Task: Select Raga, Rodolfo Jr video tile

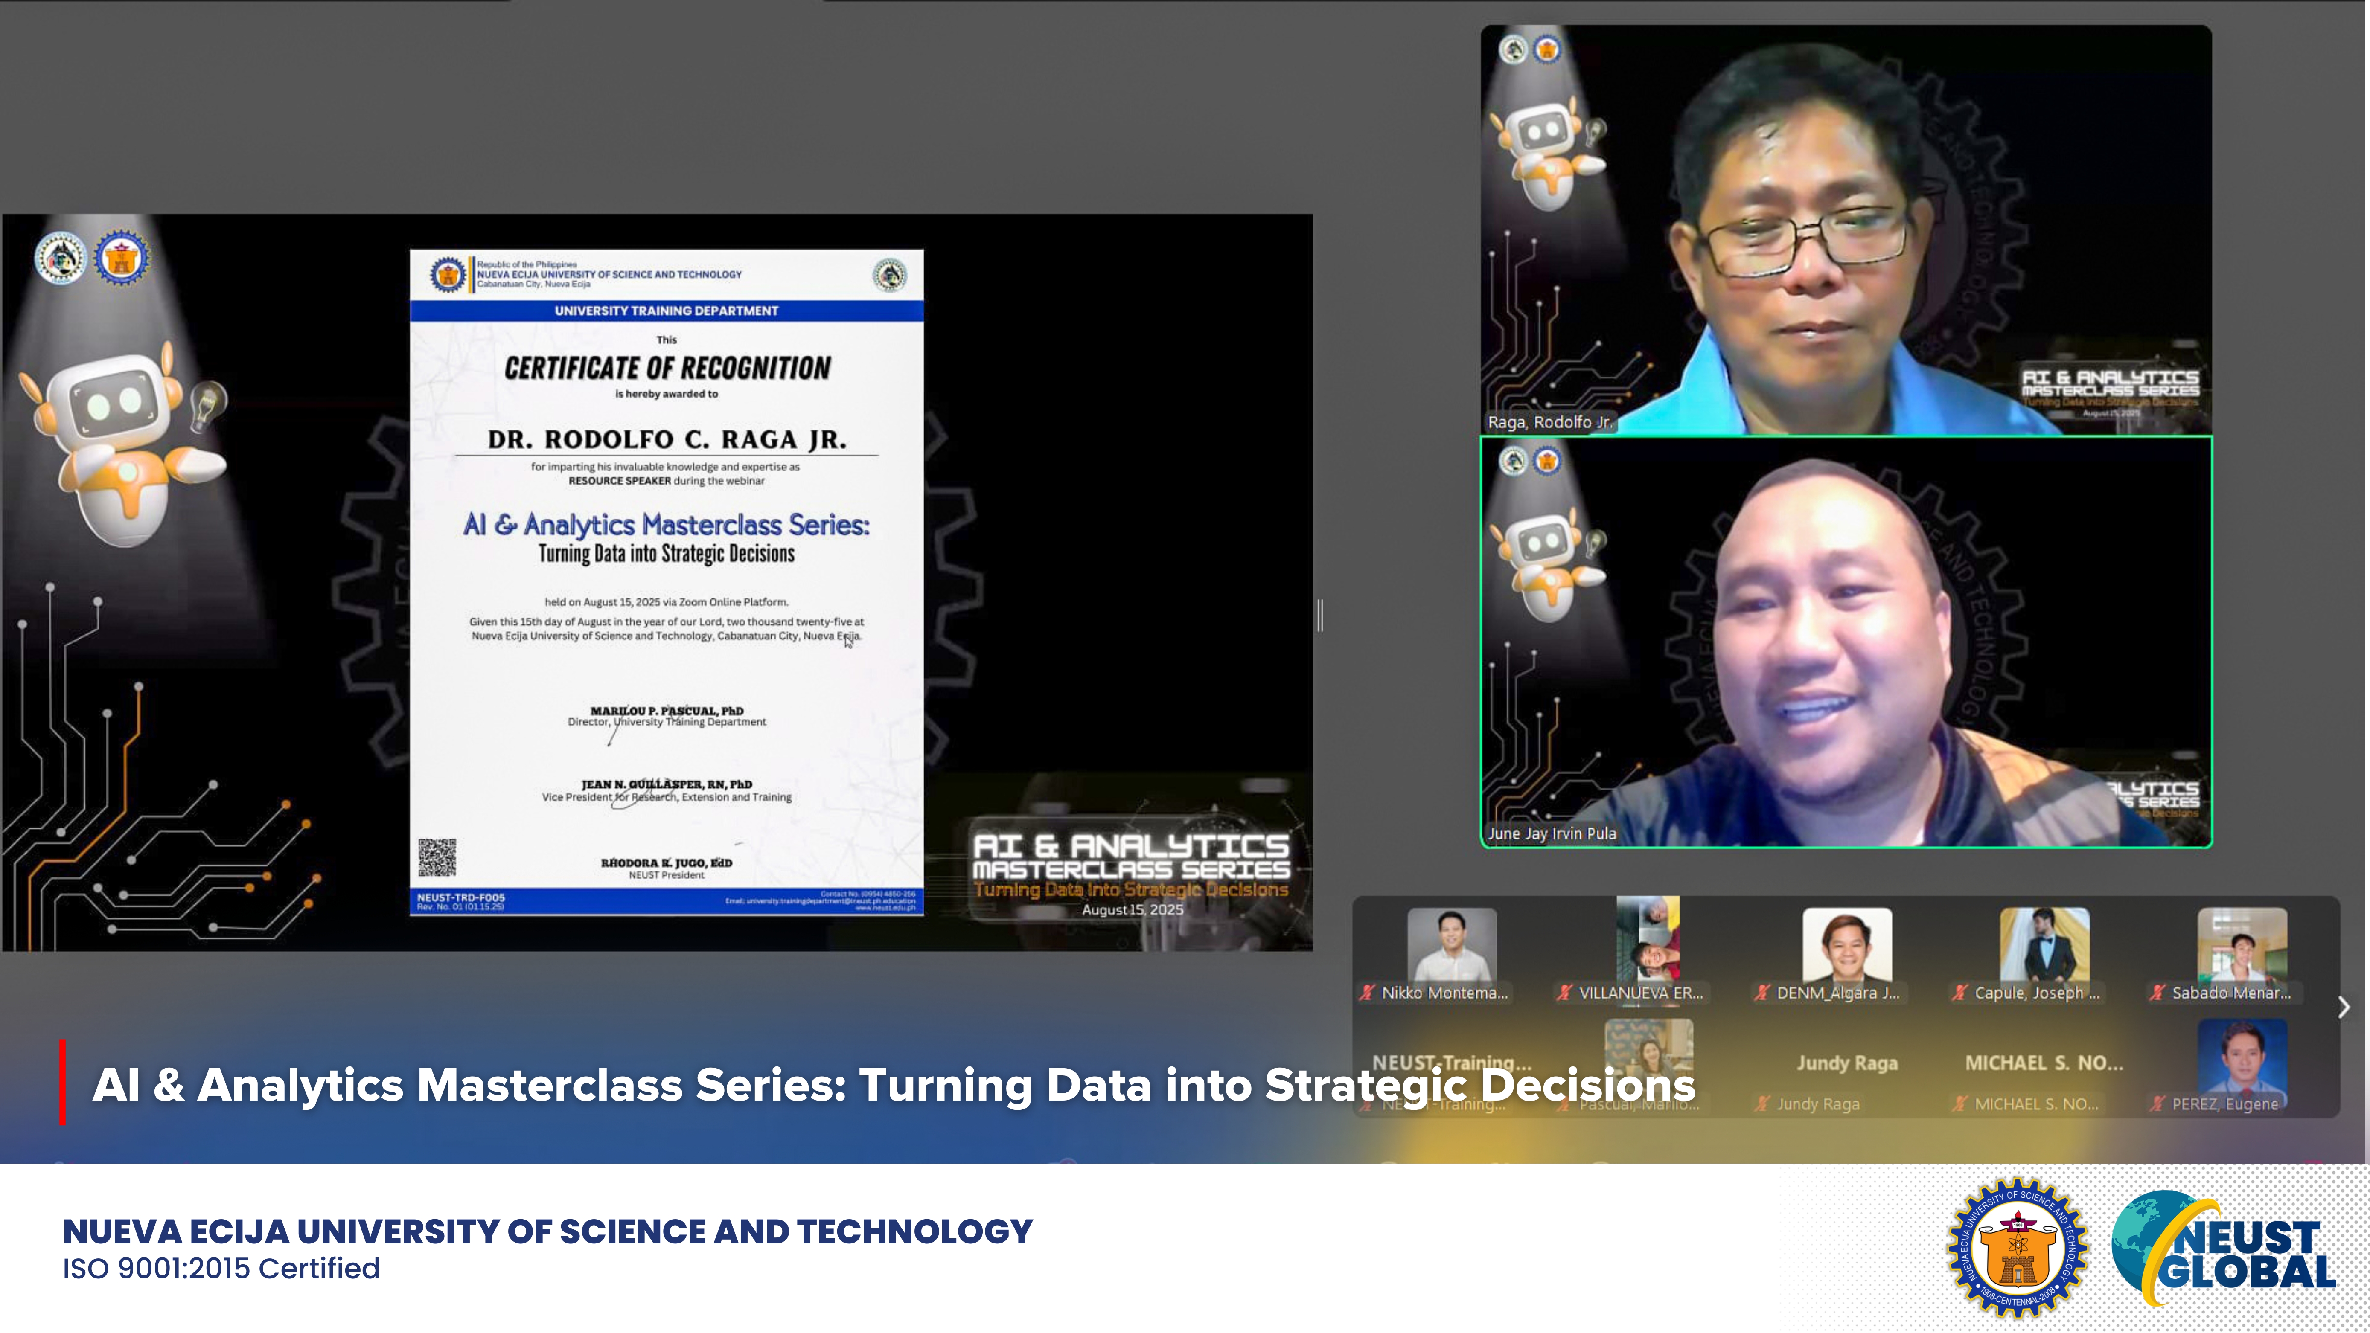Action: (1846, 229)
